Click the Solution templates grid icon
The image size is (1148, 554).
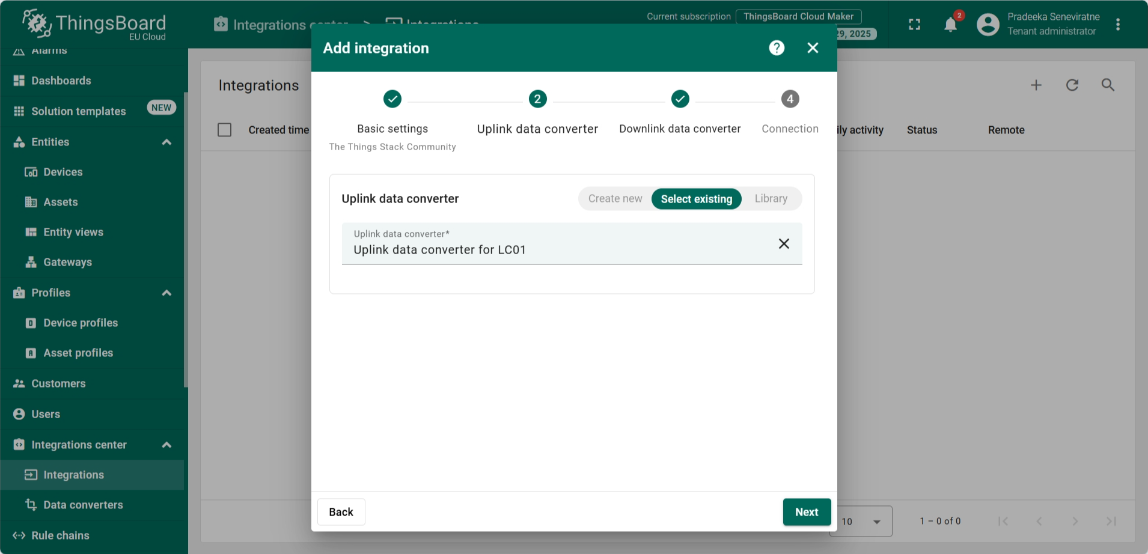[x=19, y=111]
